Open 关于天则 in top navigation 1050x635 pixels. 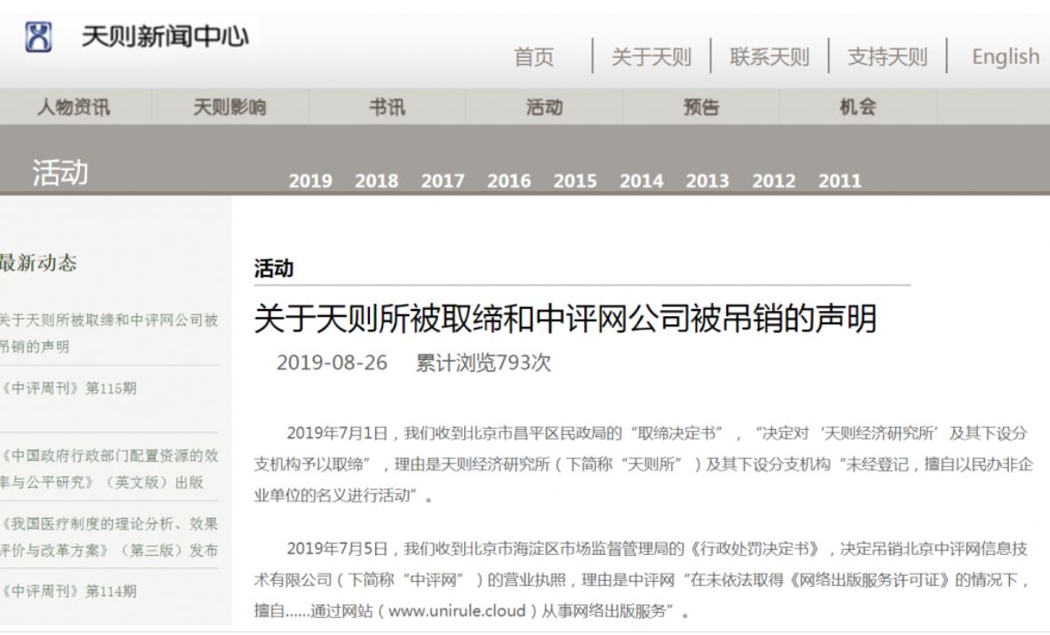(651, 58)
